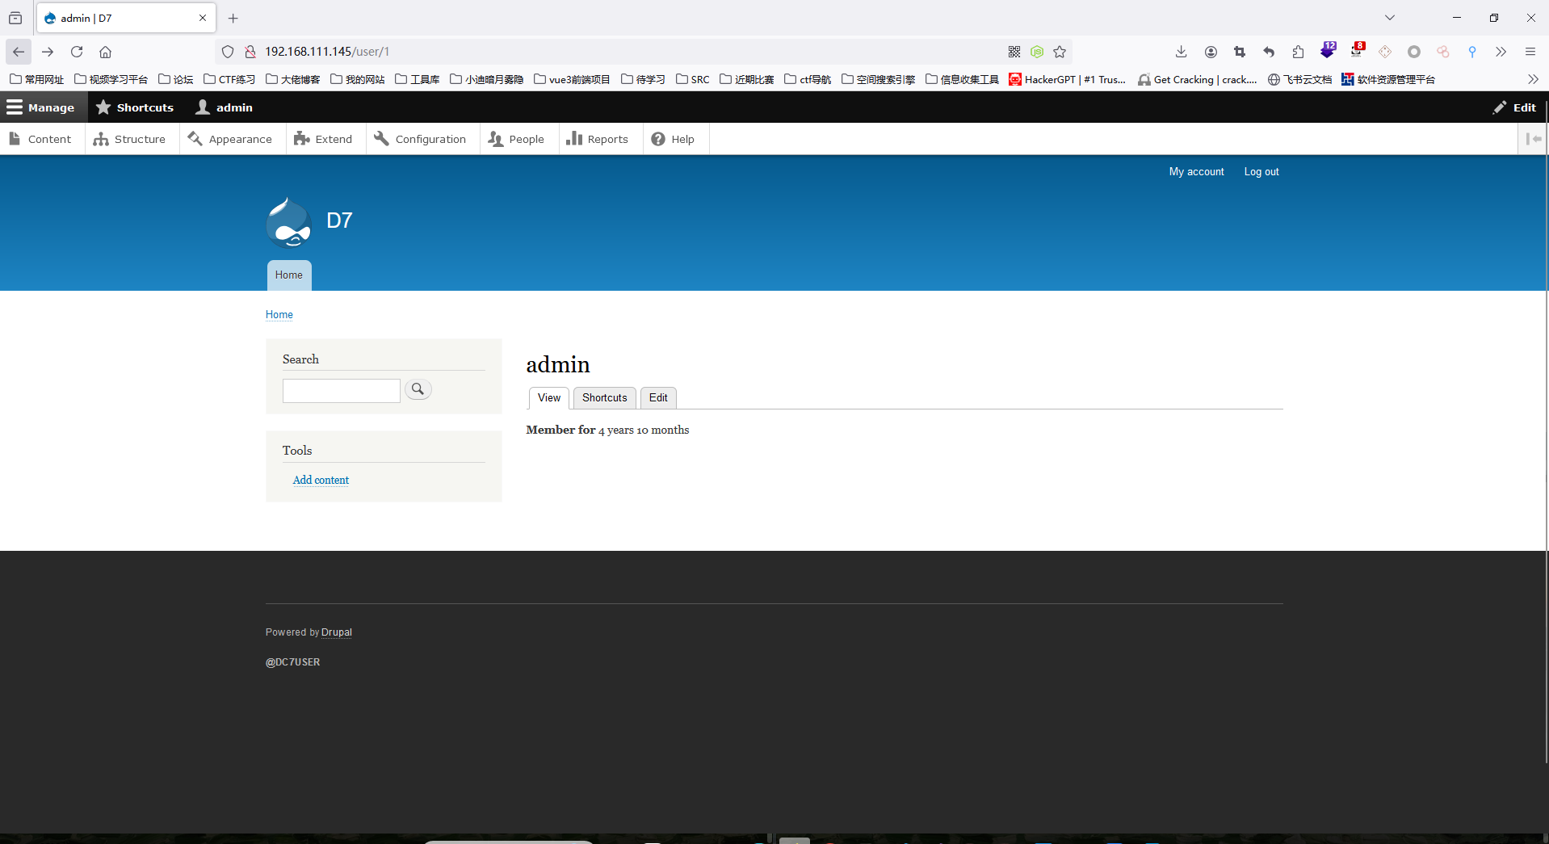Expand hidden bookmarks overflow chevron
1549x844 pixels.
pos(1533,79)
